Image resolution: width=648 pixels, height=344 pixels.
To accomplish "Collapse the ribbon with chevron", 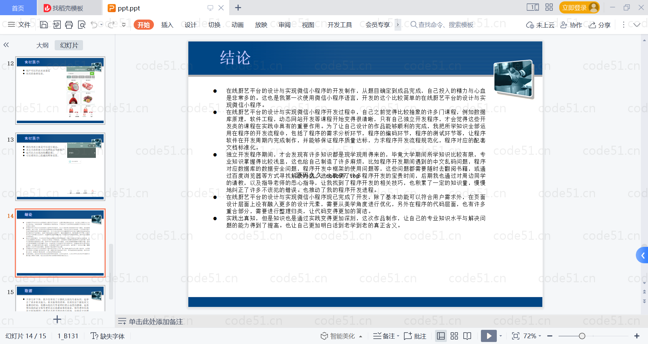I will 637,25.
